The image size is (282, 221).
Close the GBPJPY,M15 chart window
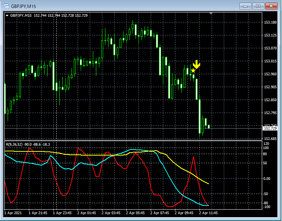point(271,6)
